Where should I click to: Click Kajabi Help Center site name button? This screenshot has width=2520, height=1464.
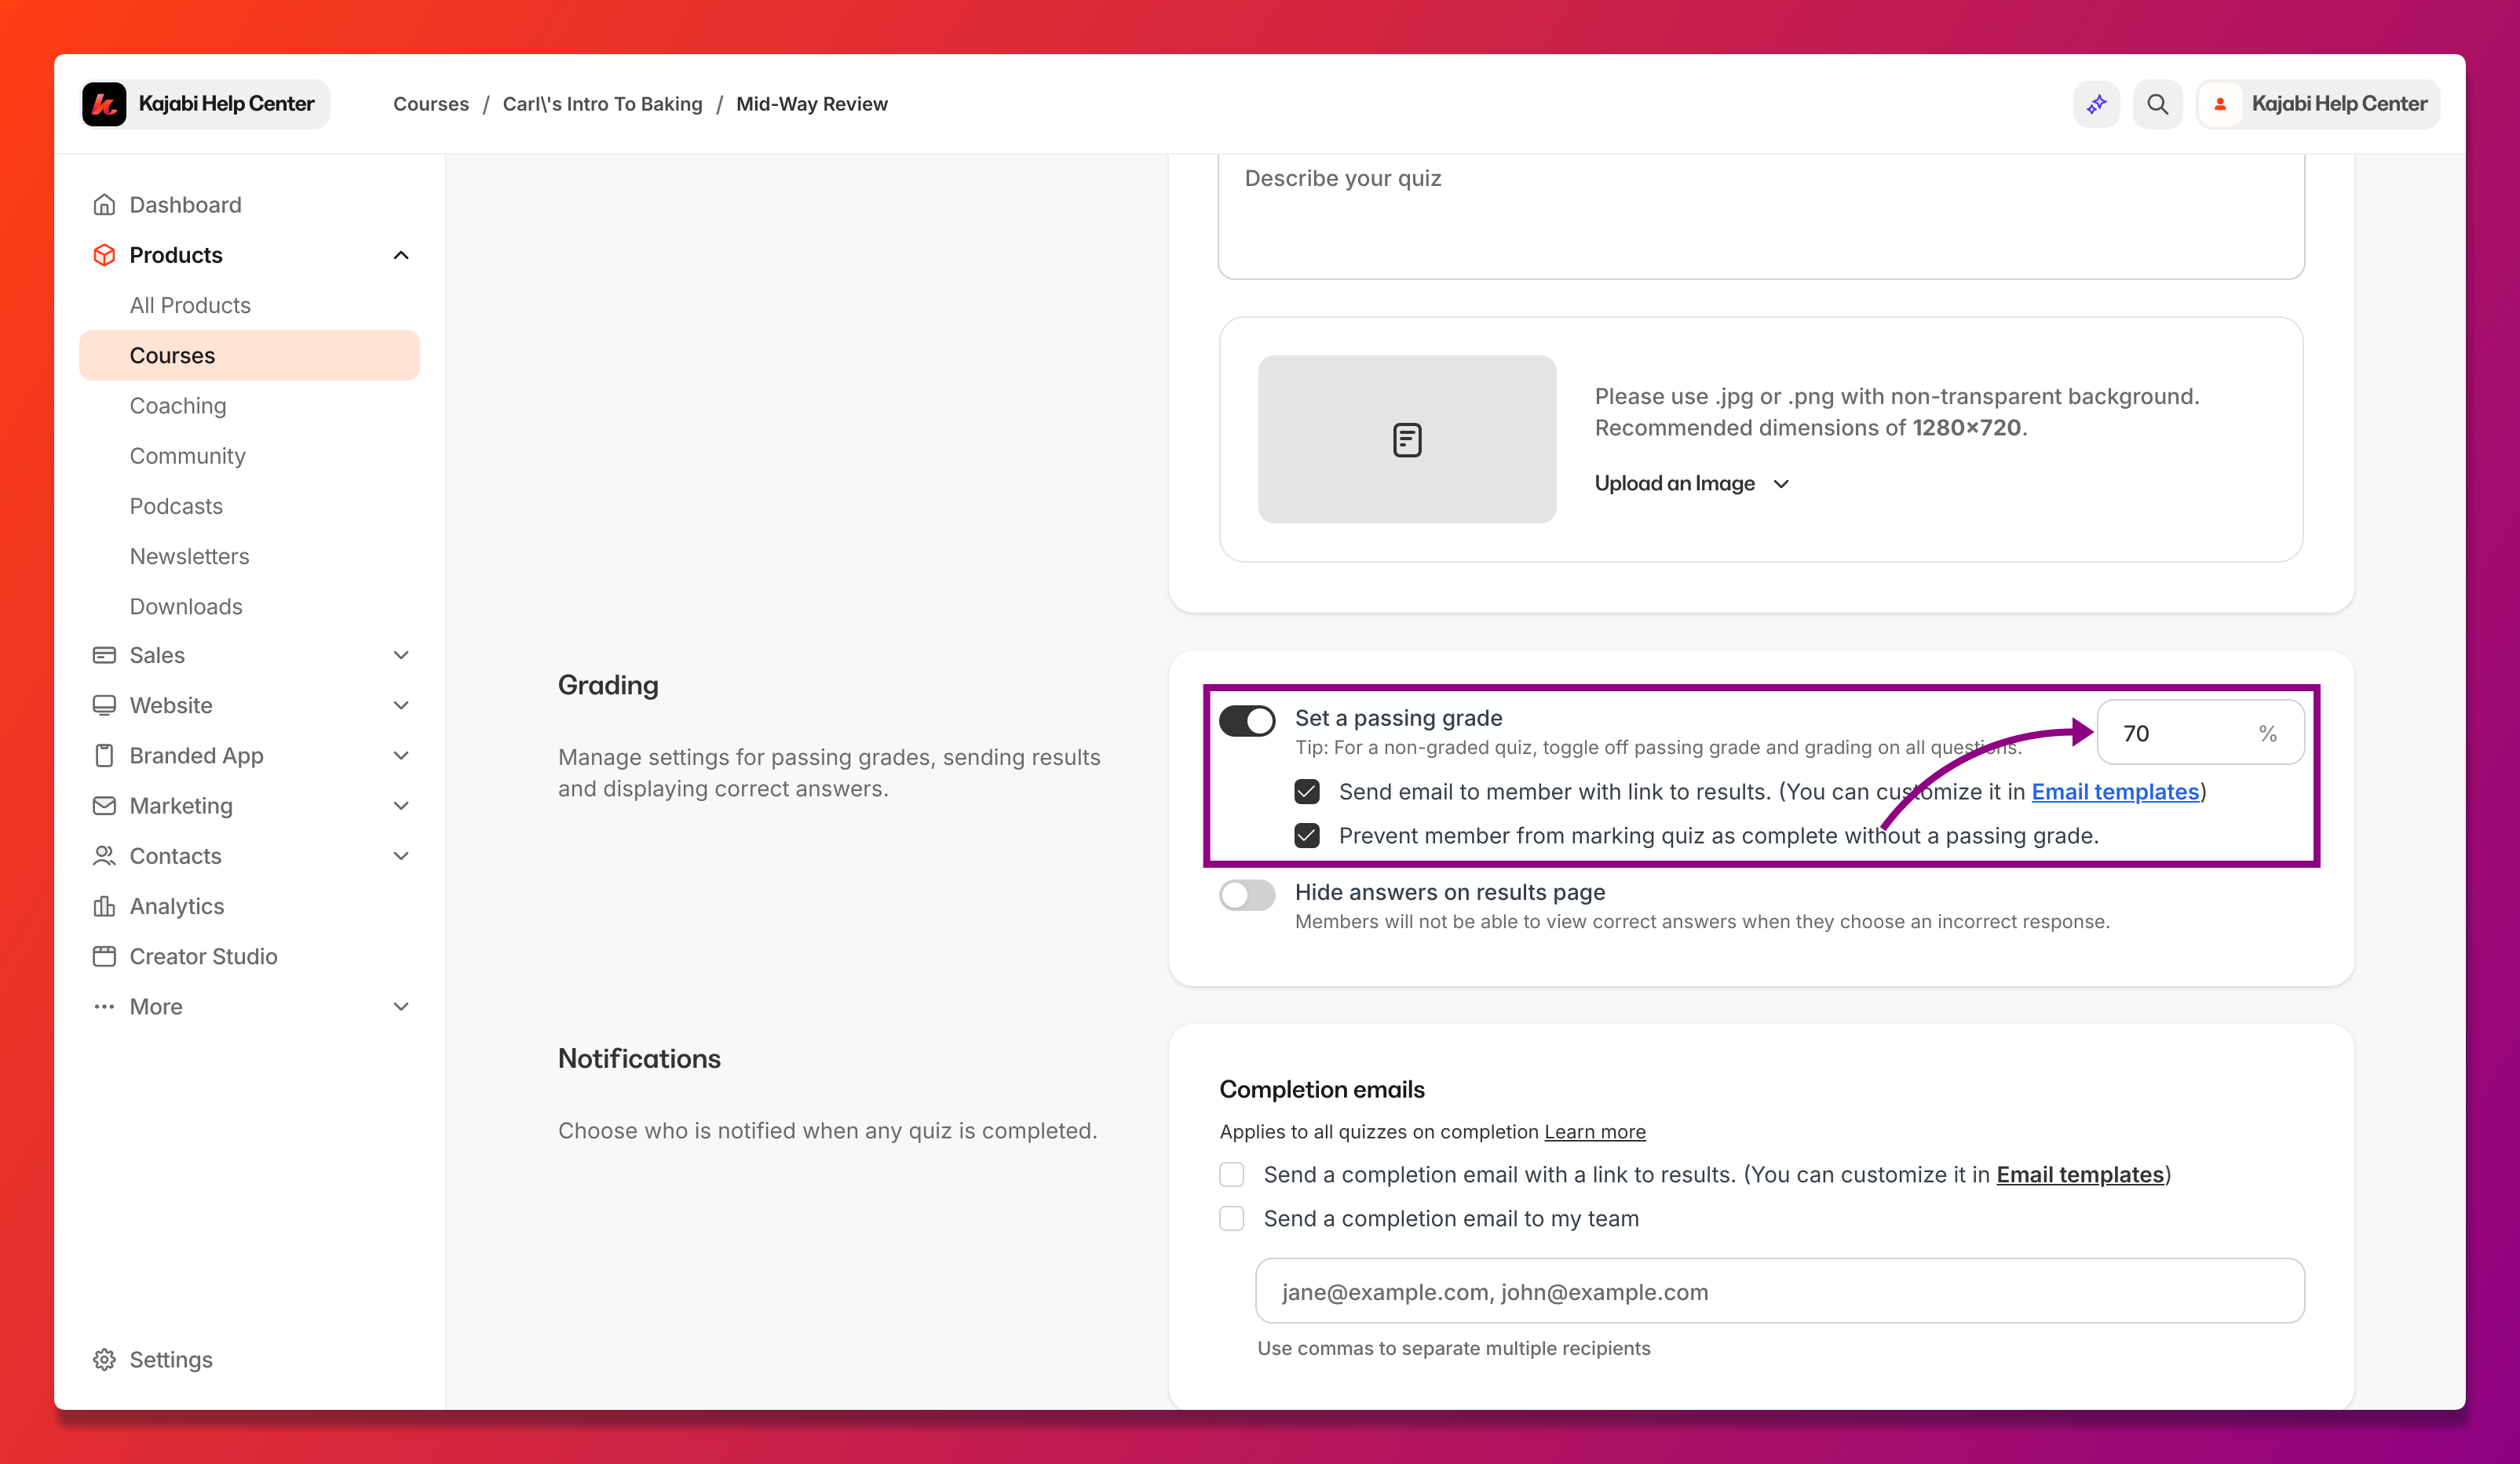pos(205,104)
